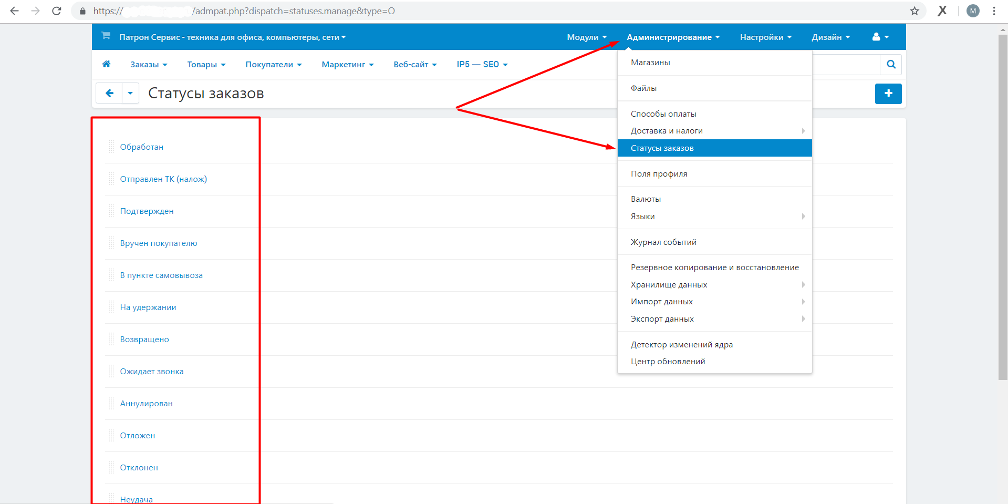This screenshot has height=504, width=1008.
Task: Expand Хранилище данных submenu
Action: coord(715,284)
